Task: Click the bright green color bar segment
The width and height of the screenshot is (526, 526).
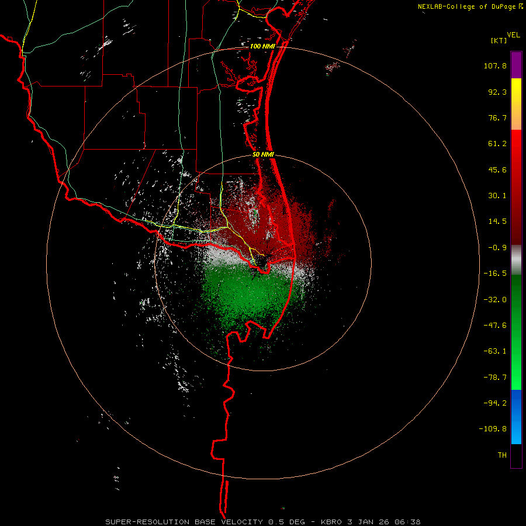Action: click(x=516, y=332)
